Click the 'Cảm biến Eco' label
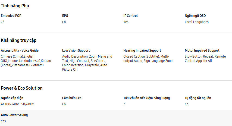 click(x=72, y=98)
